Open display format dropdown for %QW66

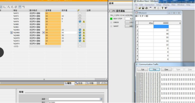pyautogui.click(x=44, y=33)
